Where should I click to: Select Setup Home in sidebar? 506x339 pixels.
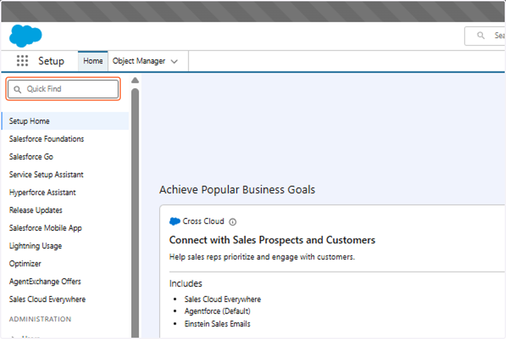coord(65,121)
